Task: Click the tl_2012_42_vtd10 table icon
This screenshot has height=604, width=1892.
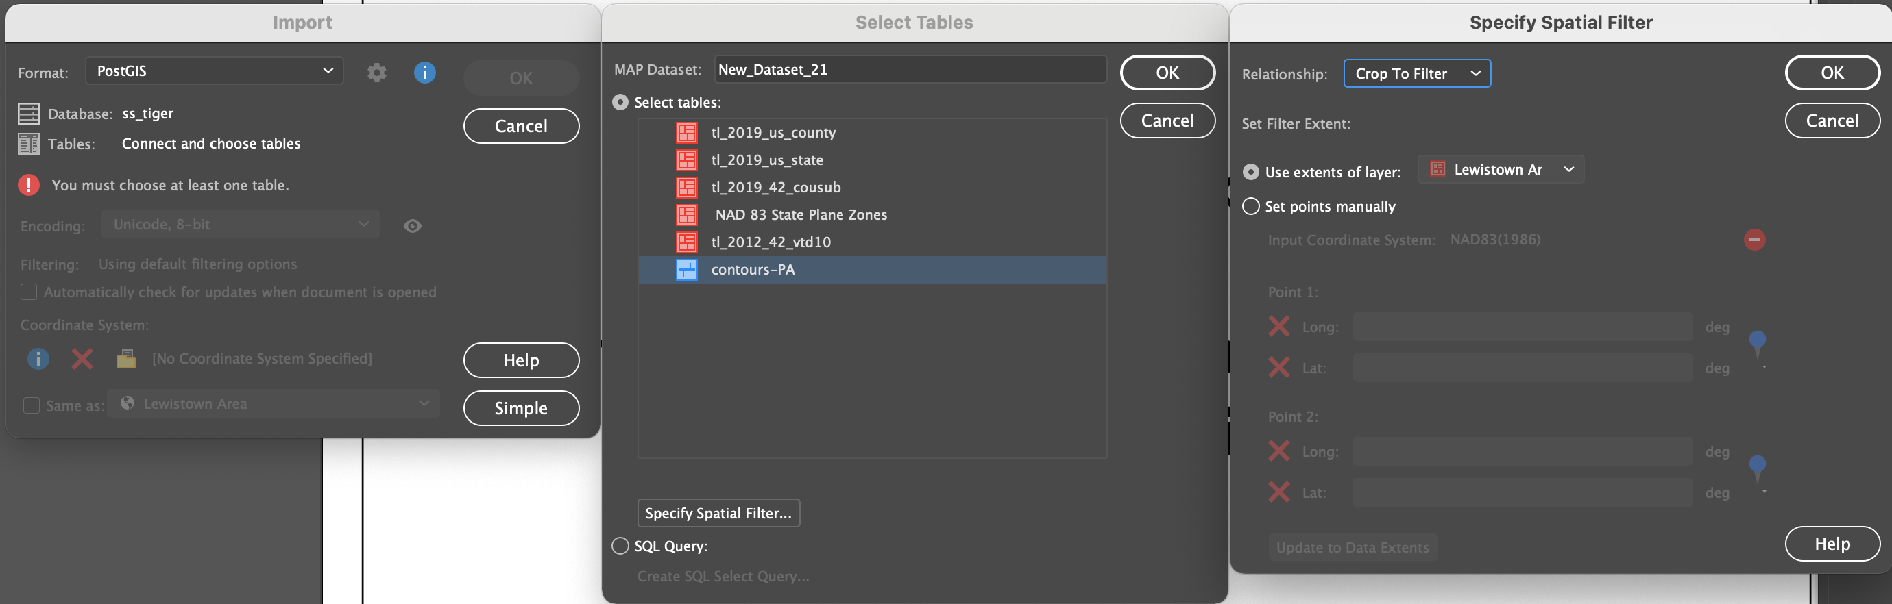Action: point(687,242)
